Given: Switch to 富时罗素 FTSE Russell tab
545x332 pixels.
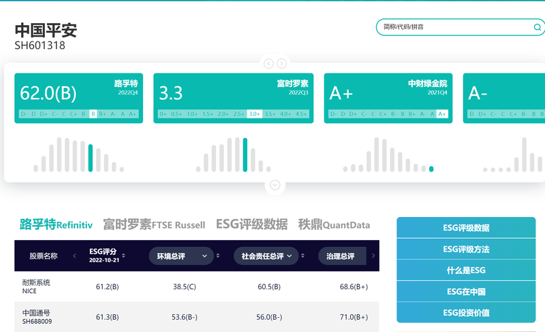Looking at the screenshot, I should pyautogui.click(x=154, y=225).
